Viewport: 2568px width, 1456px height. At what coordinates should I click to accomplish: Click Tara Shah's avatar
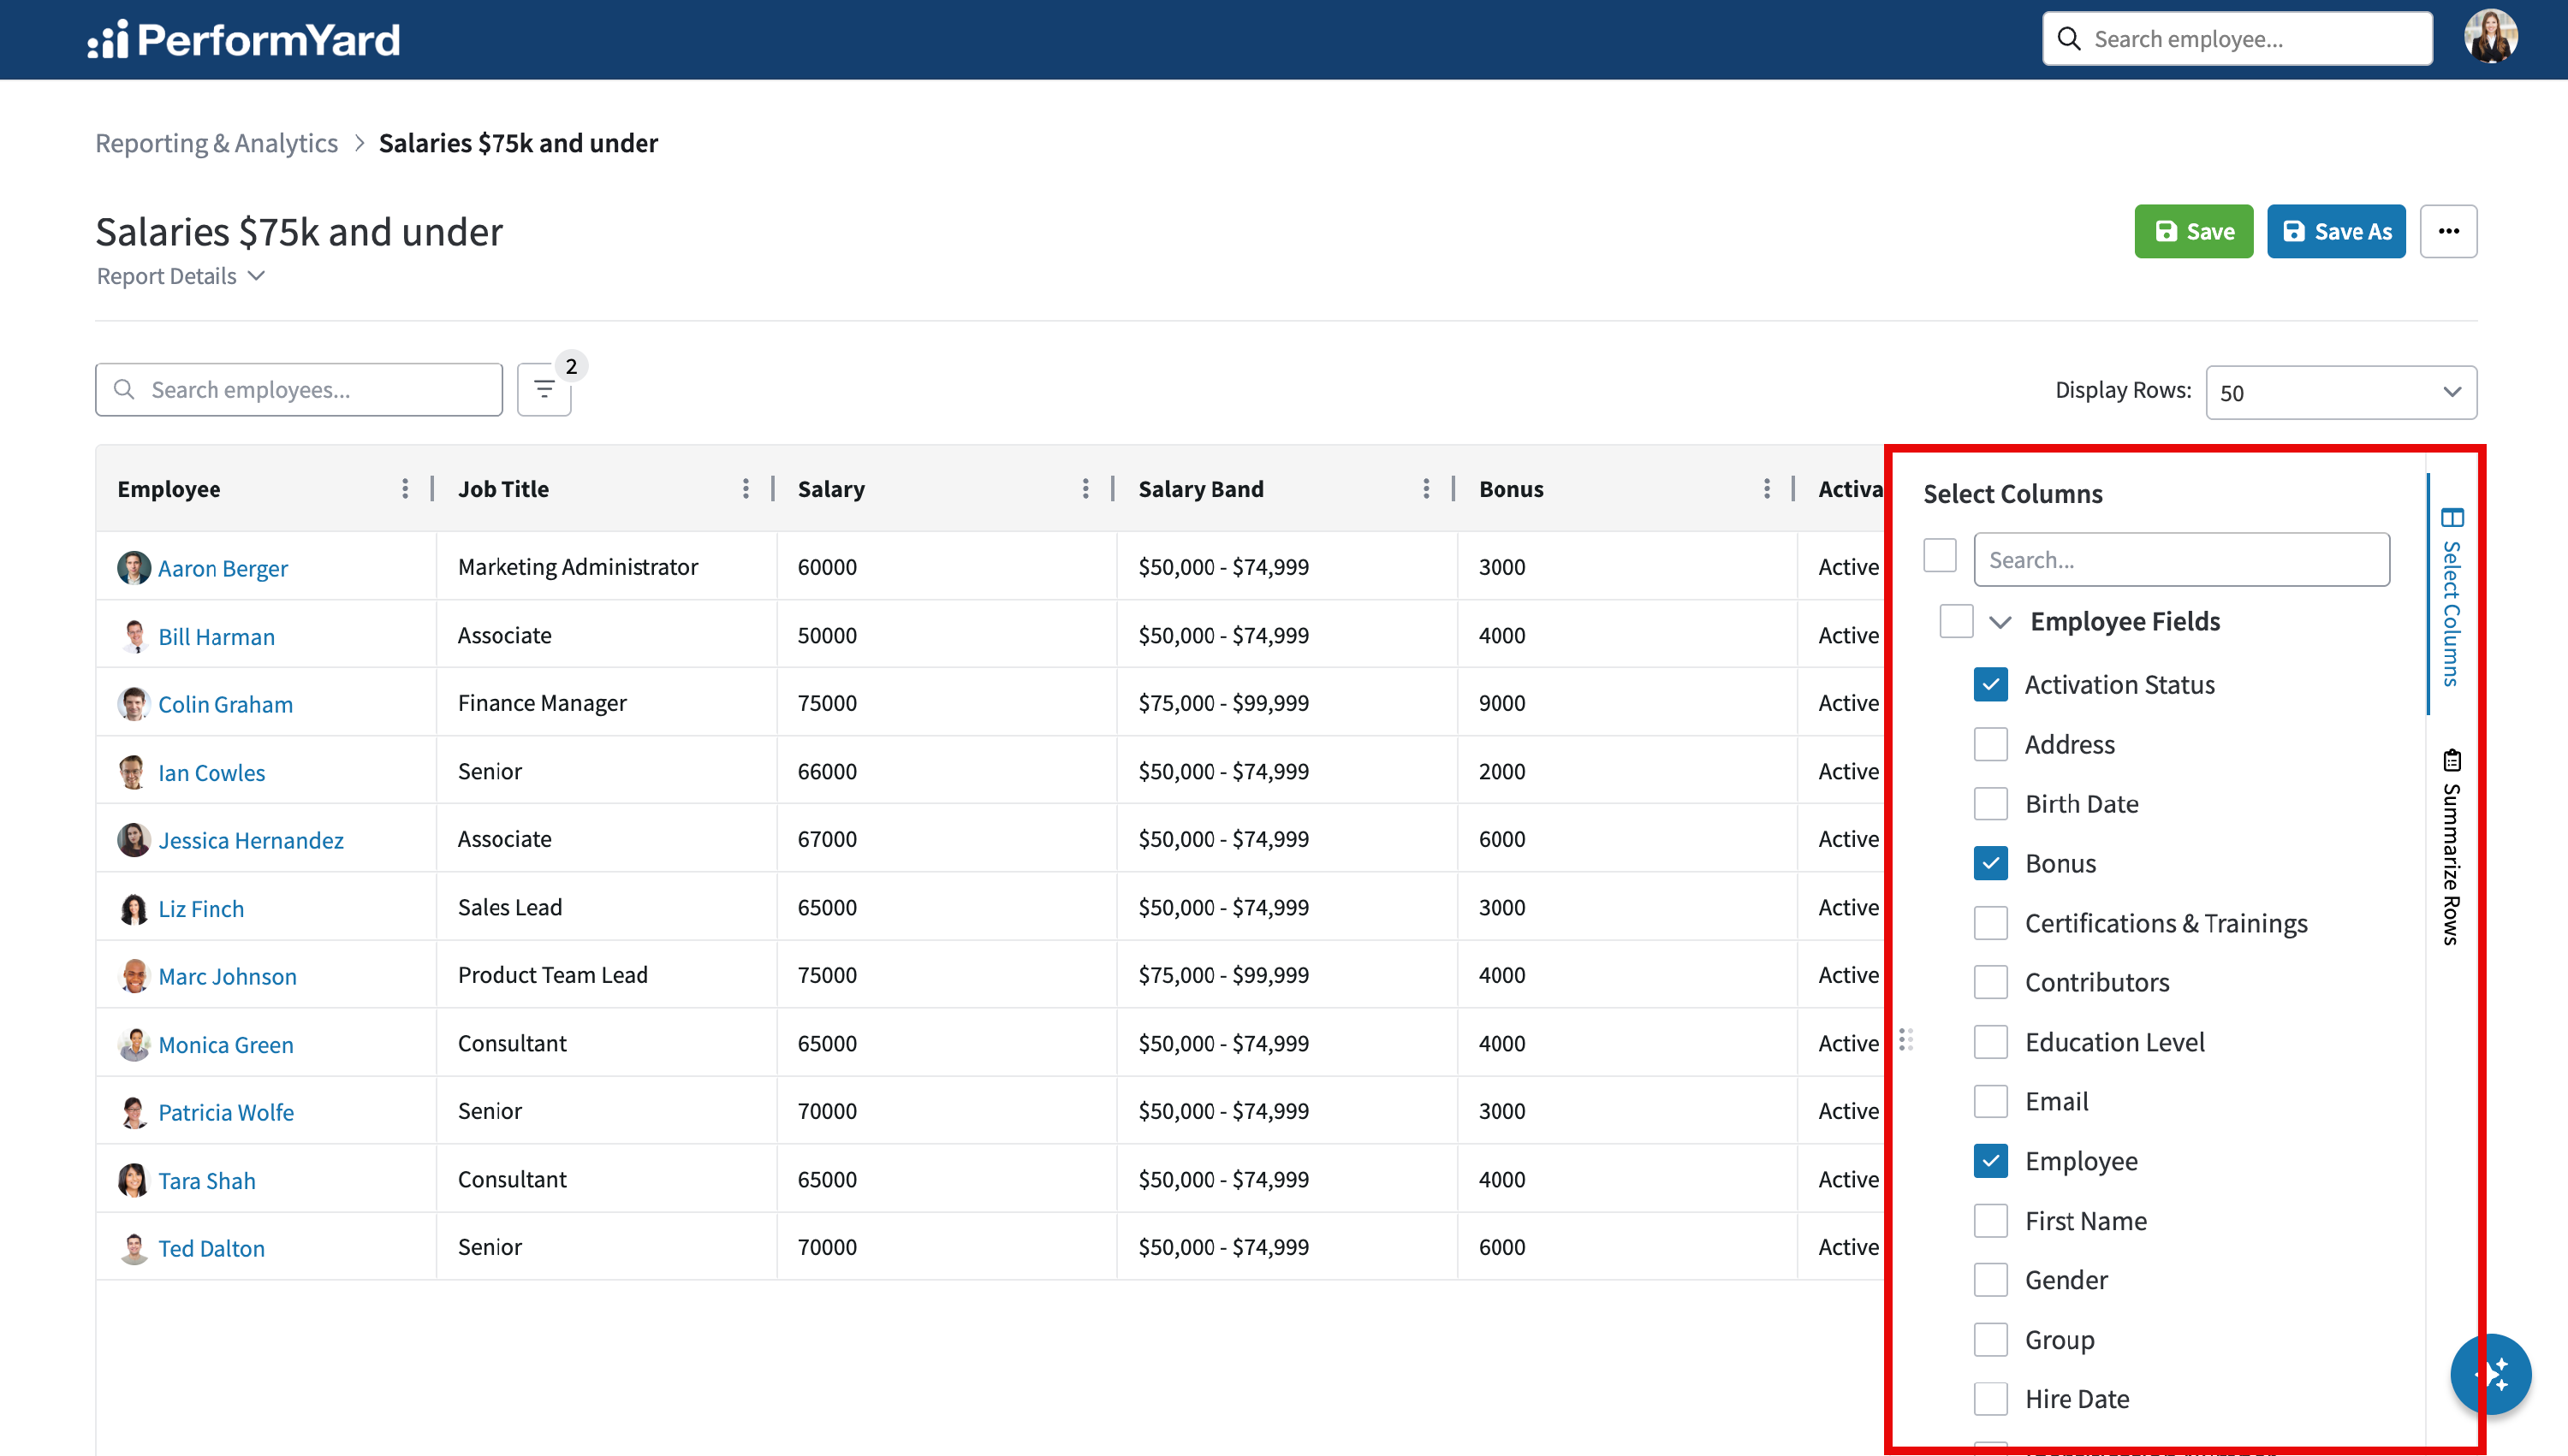(x=134, y=1180)
